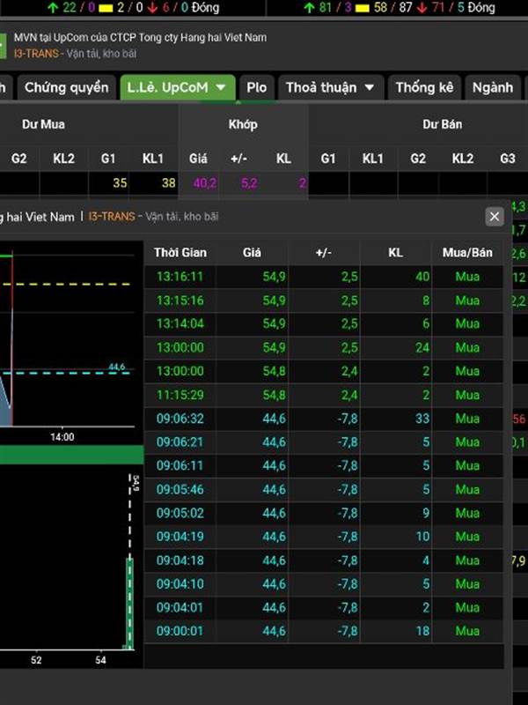Select the 09:06:32 trade row
Viewport: 528px width, 705px height.
click(x=324, y=419)
